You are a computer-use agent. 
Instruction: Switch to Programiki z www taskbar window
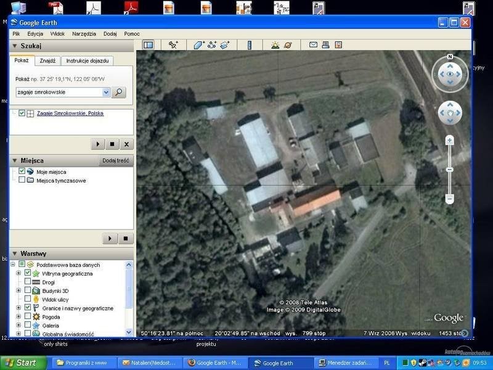[83, 363]
